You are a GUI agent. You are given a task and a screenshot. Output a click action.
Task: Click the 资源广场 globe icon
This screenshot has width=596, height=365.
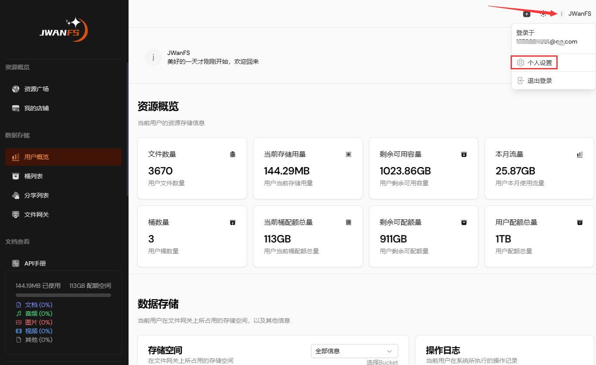16,89
